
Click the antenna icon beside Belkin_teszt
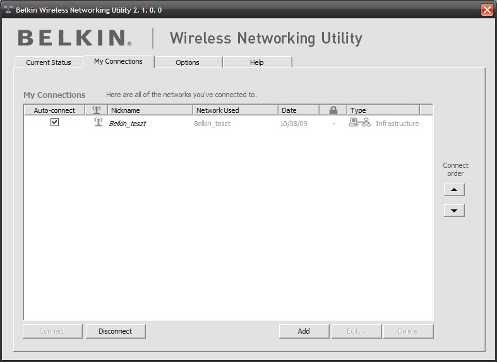pyautogui.click(x=99, y=122)
